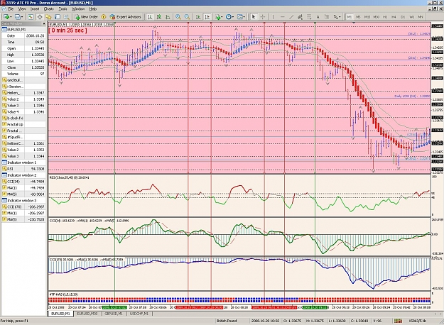The height and width of the screenshot is (325, 444).
Task: Switch to M1 timeframe
Action: (350, 17)
